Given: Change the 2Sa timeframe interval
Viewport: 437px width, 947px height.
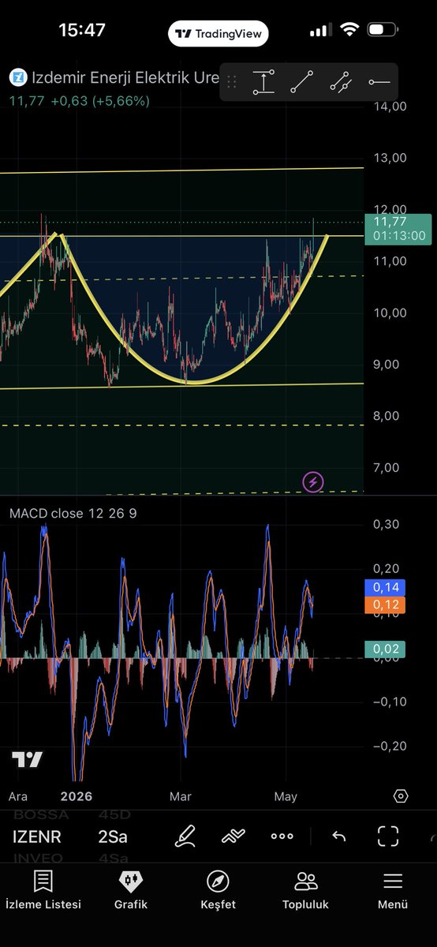Looking at the screenshot, I should tap(113, 837).
